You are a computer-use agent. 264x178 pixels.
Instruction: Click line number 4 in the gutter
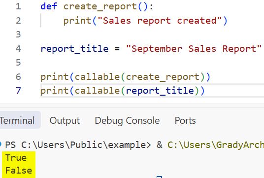[18, 49]
